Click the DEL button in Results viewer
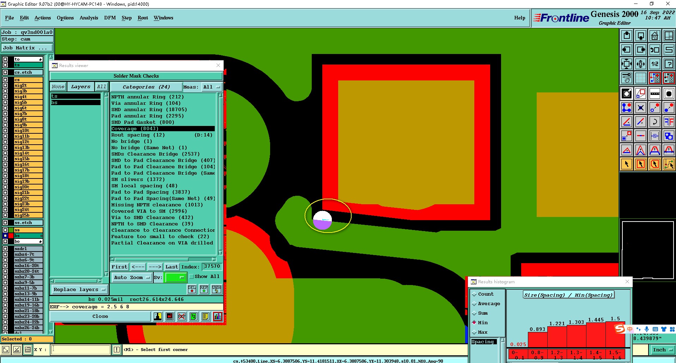This screenshot has width=676, height=363. [192, 289]
